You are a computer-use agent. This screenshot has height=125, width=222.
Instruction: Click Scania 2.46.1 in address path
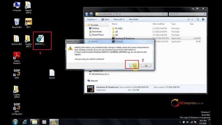click(x=107, y=14)
